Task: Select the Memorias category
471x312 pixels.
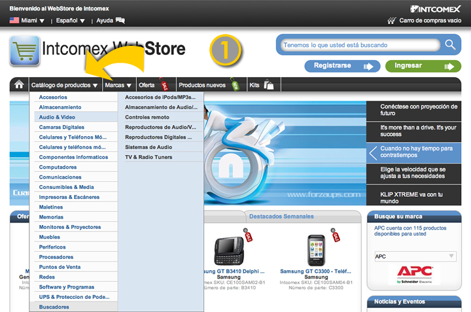Action: click(76, 217)
